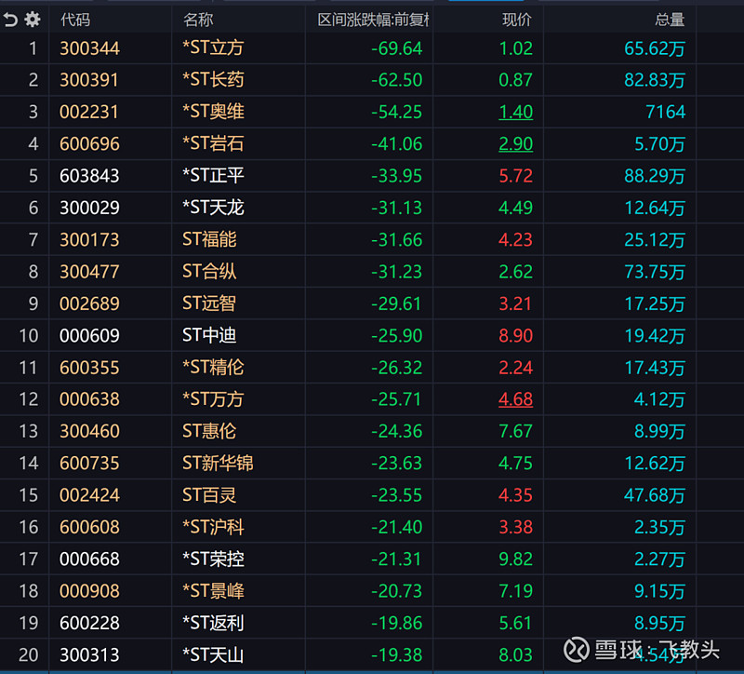Select the *ST奥维 row name

click(213, 112)
